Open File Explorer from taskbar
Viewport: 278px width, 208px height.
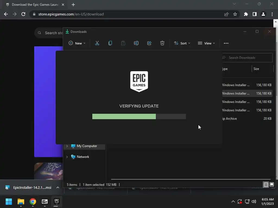(21, 201)
